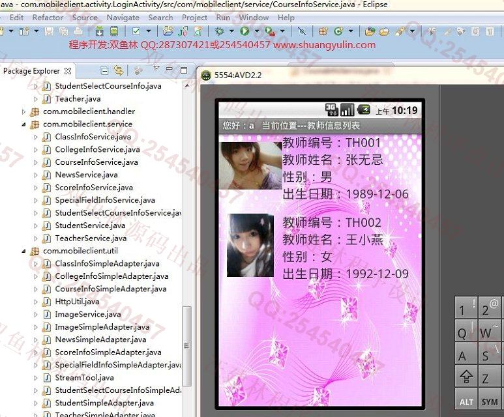504x417 pixels.
Task: Minimize the Package Explorer panel
Action: click(x=170, y=69)
